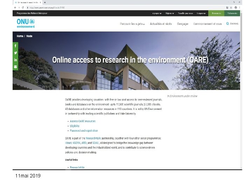Viewport: 252px width, 189px height.
Task: Open the Access OARE resources link
Action: click(83, 121)
